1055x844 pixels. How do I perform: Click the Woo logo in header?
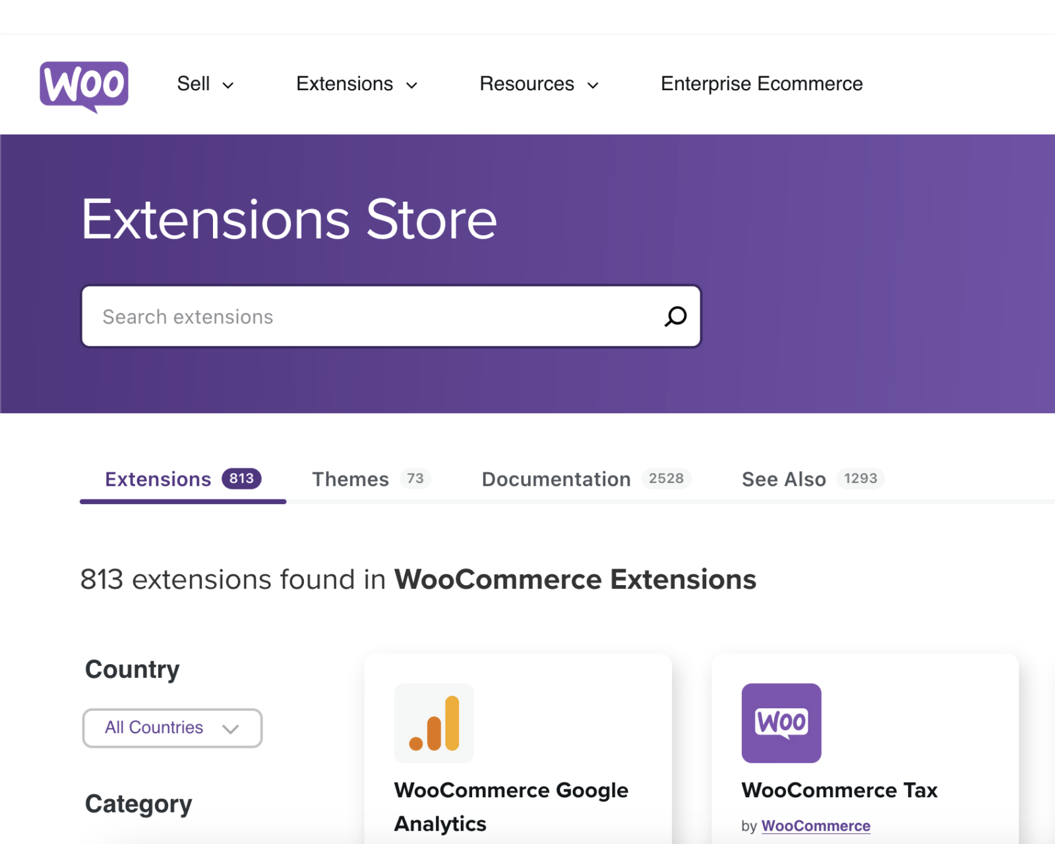[84, 86]
